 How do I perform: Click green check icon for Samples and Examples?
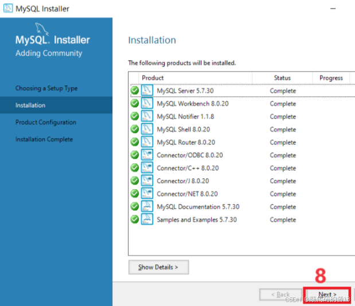(x=135, y=219)
